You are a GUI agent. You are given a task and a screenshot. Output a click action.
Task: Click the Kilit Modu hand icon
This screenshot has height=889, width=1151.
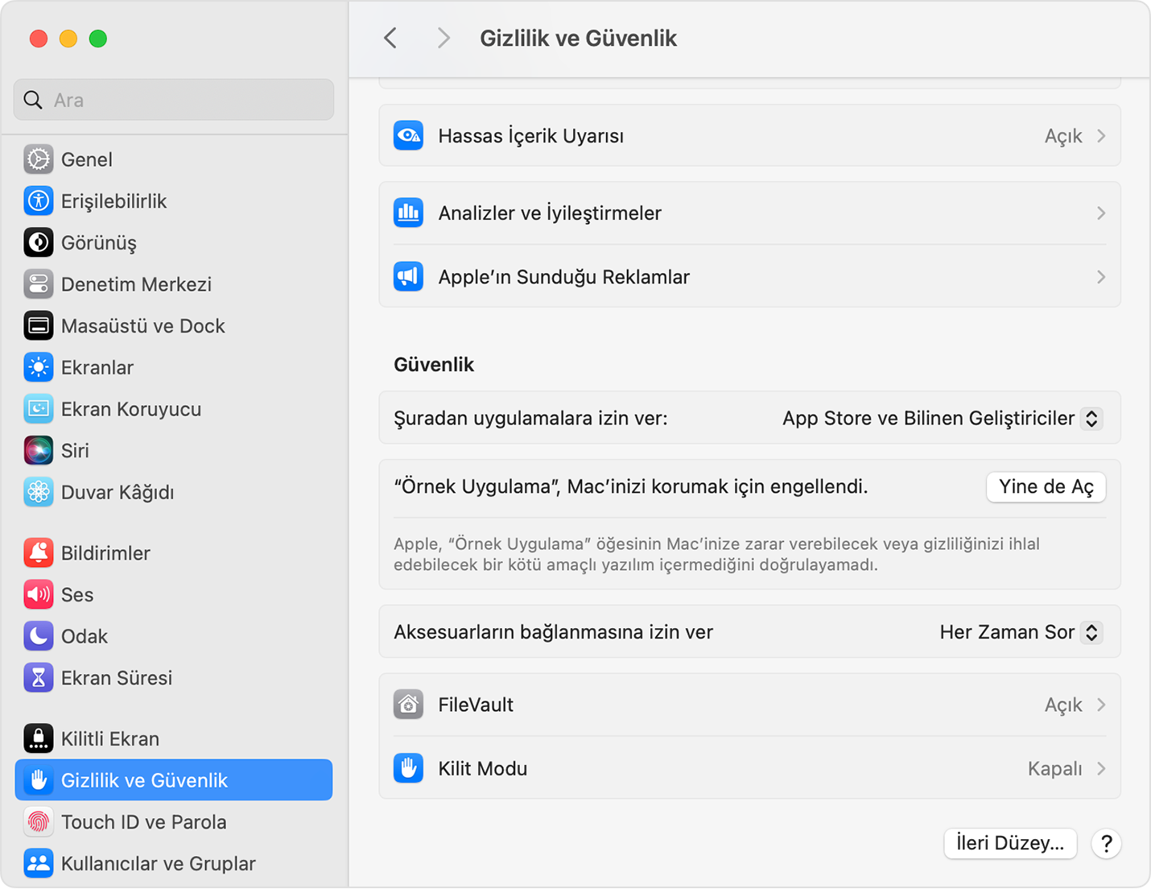click(x=409, y=768)
